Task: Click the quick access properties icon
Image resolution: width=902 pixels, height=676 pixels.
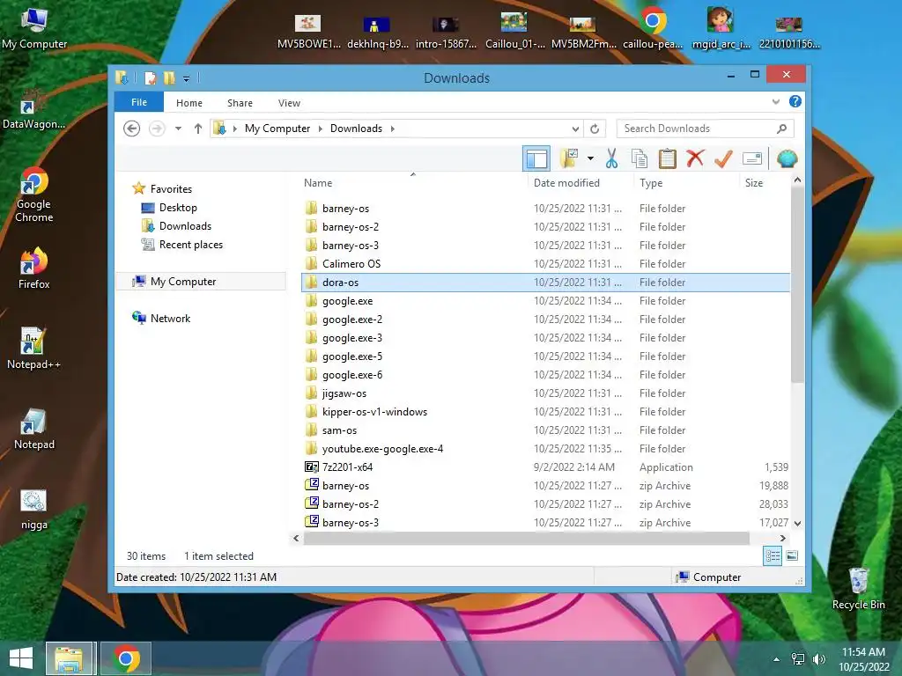Action: pos(150,77)
